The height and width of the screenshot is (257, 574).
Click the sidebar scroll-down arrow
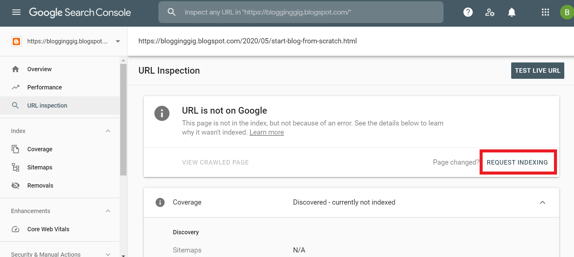123,255
